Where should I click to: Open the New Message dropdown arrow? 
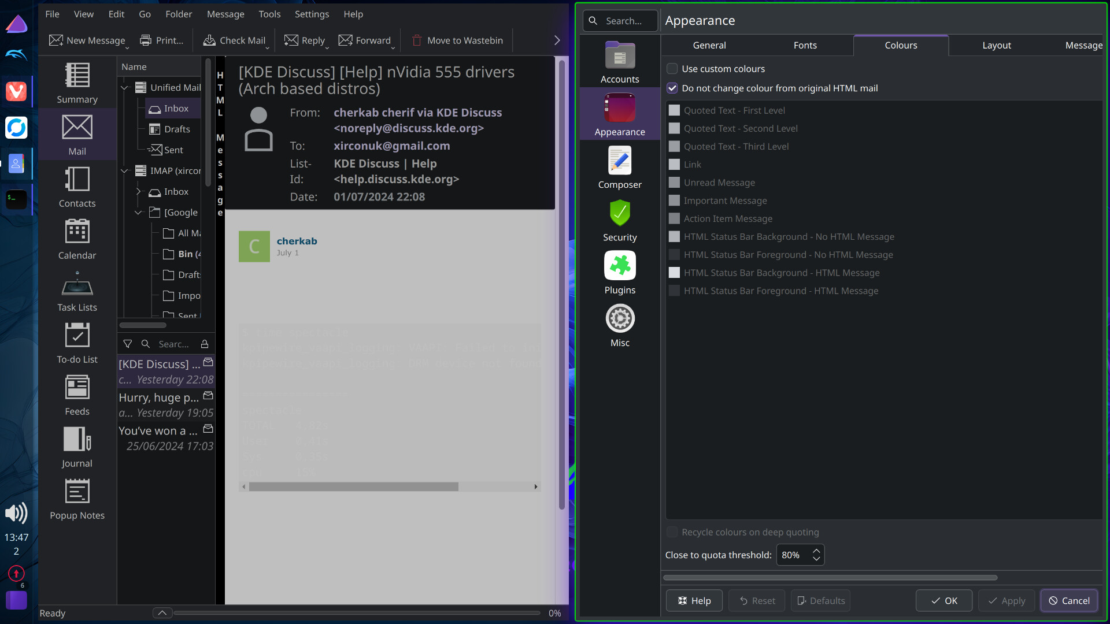coord(127,47)
